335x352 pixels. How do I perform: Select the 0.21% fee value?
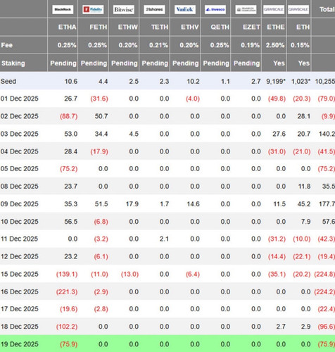point(158,45)
